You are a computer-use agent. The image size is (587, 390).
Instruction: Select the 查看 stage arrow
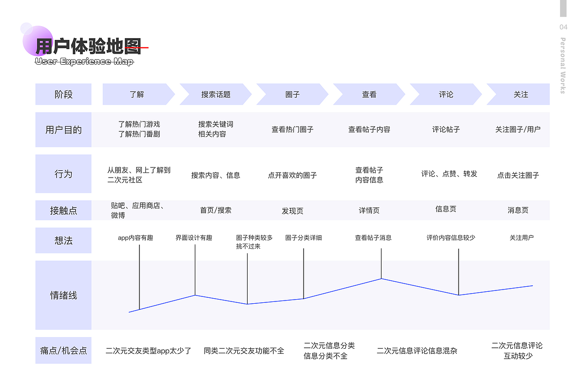368,94
